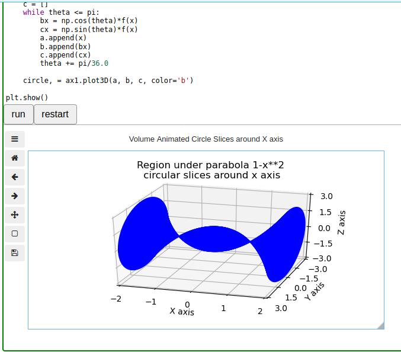Image resolution: width=401 pixels, height=352 pixels.
Task: Click the figure resize handle corner
Action: click(x=381, y=326)
